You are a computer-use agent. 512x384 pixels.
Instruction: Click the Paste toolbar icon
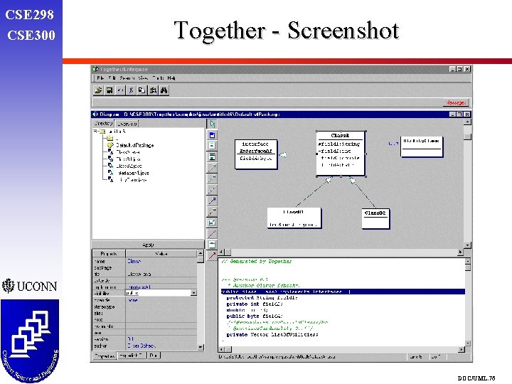[153, 90]
